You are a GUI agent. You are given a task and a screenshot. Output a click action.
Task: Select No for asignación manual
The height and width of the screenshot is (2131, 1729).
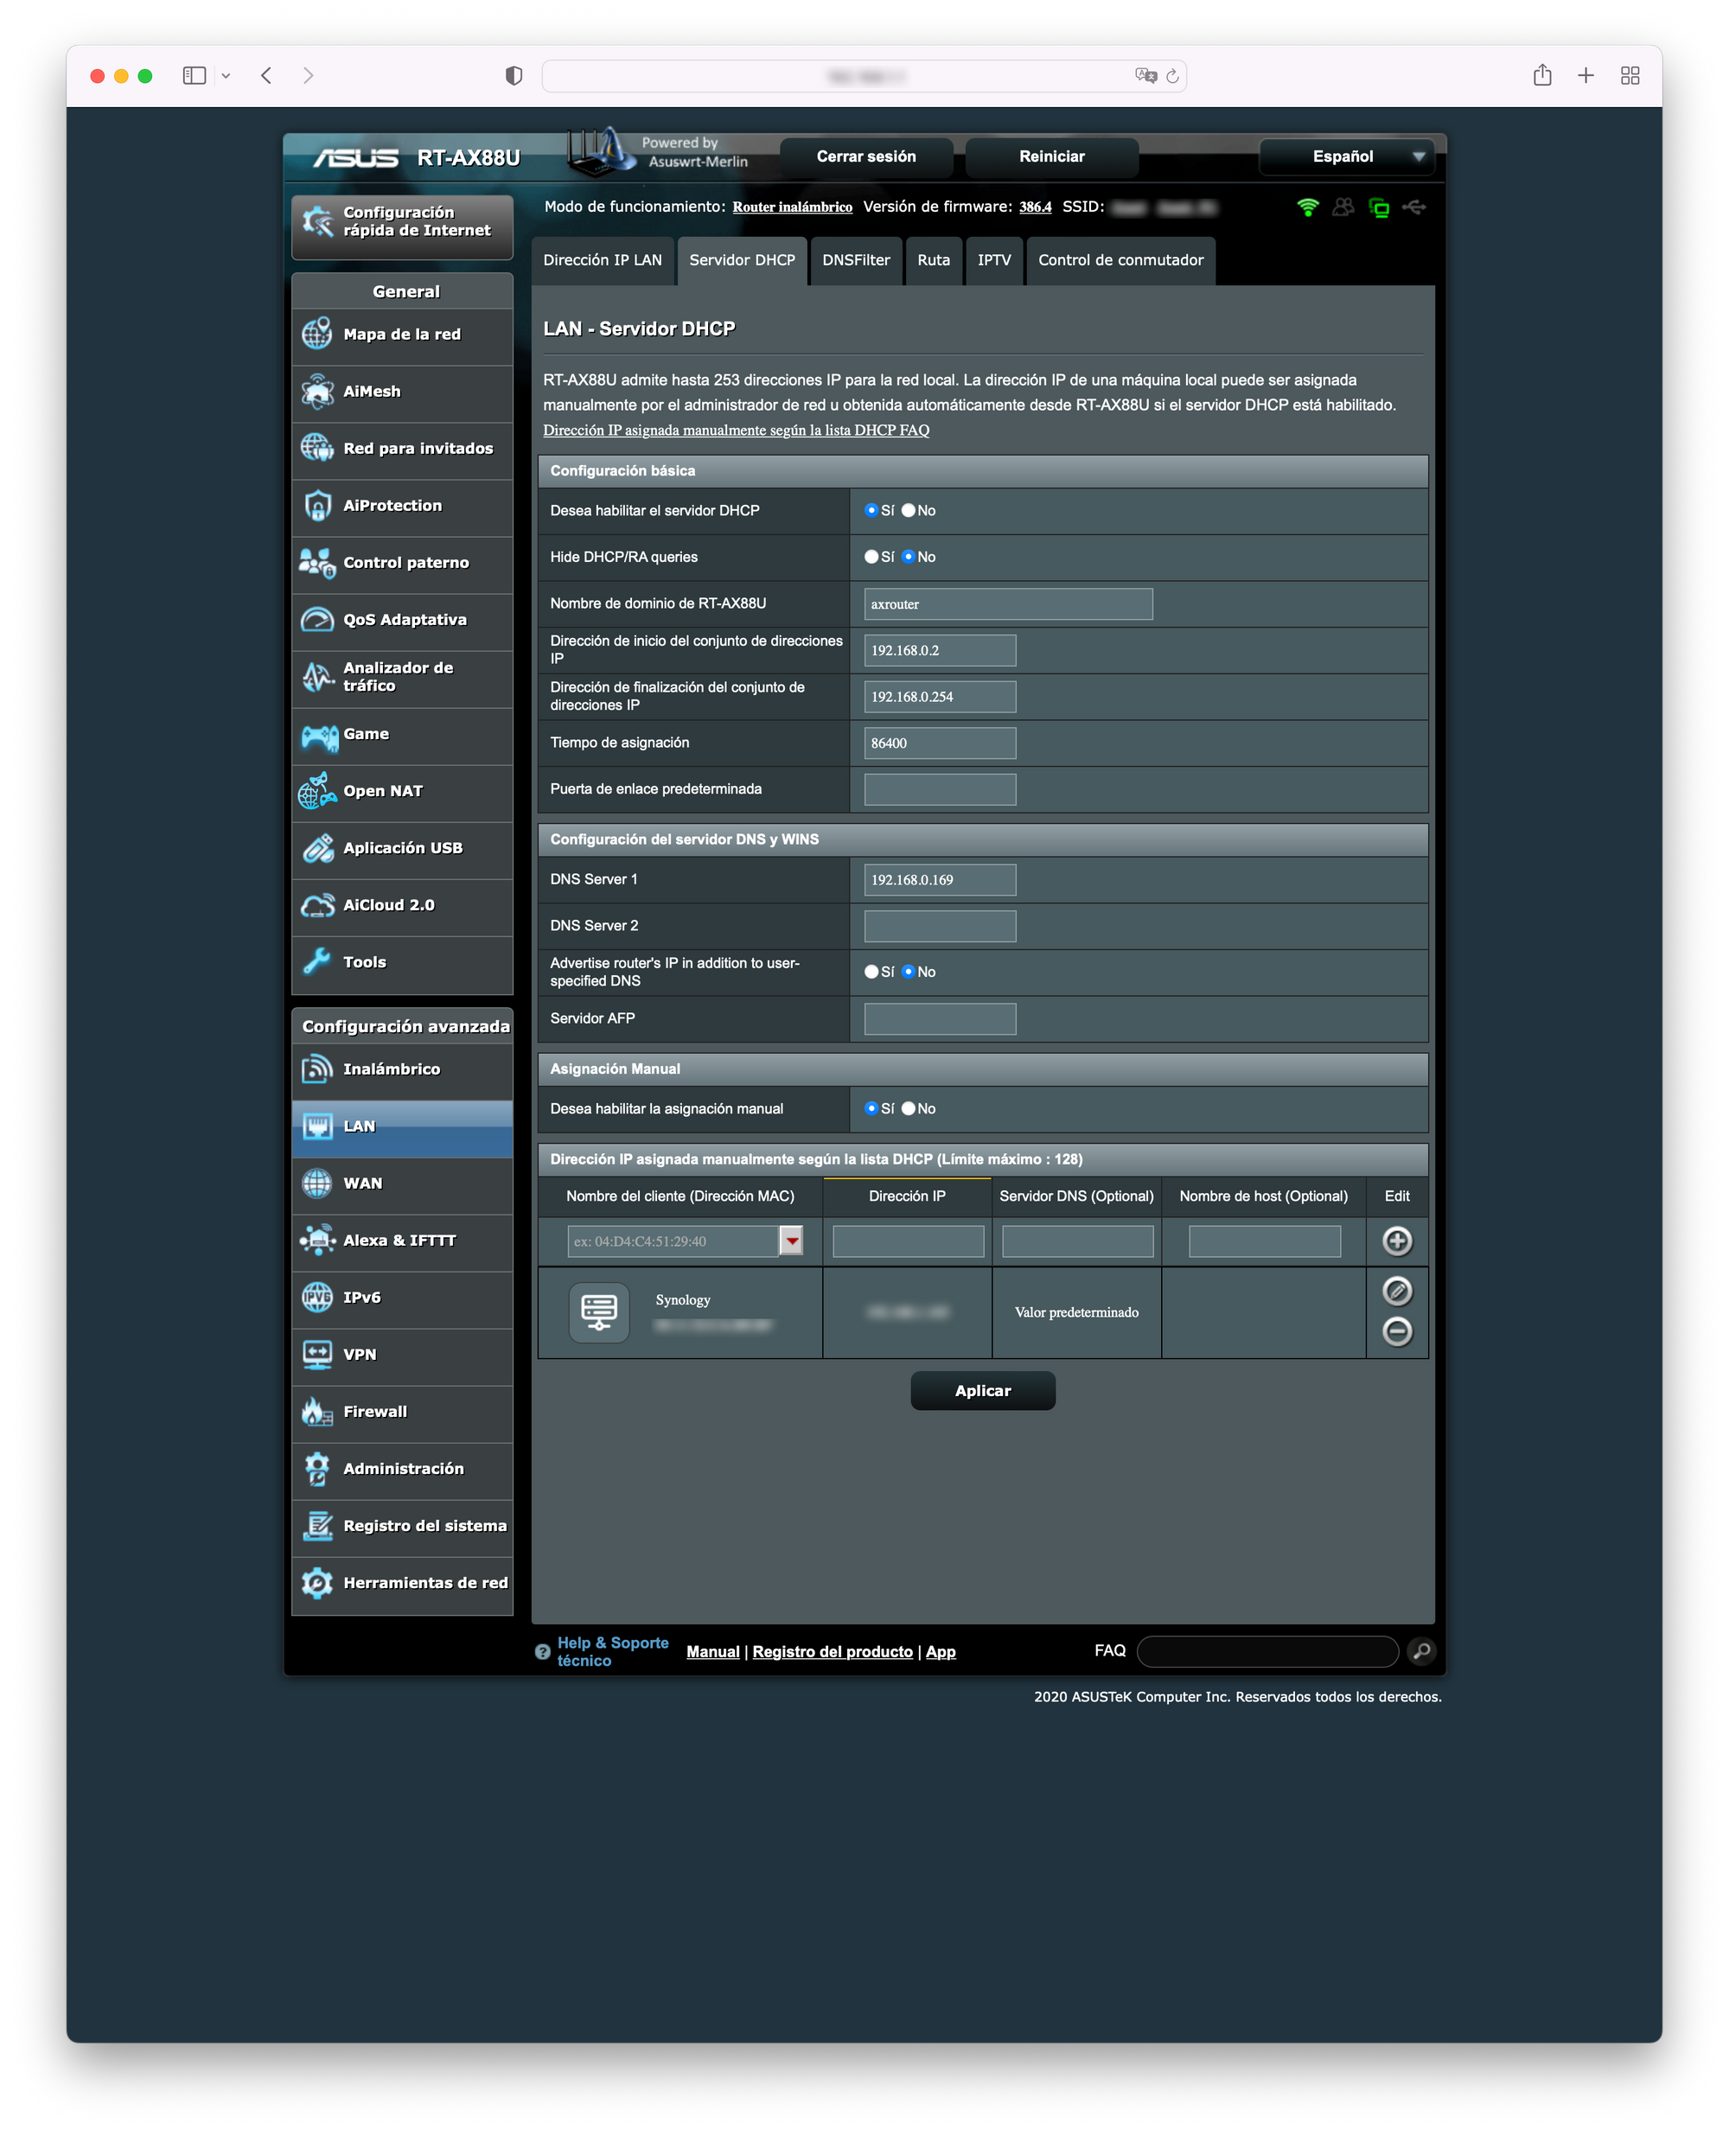click(x=909, y=1109)
